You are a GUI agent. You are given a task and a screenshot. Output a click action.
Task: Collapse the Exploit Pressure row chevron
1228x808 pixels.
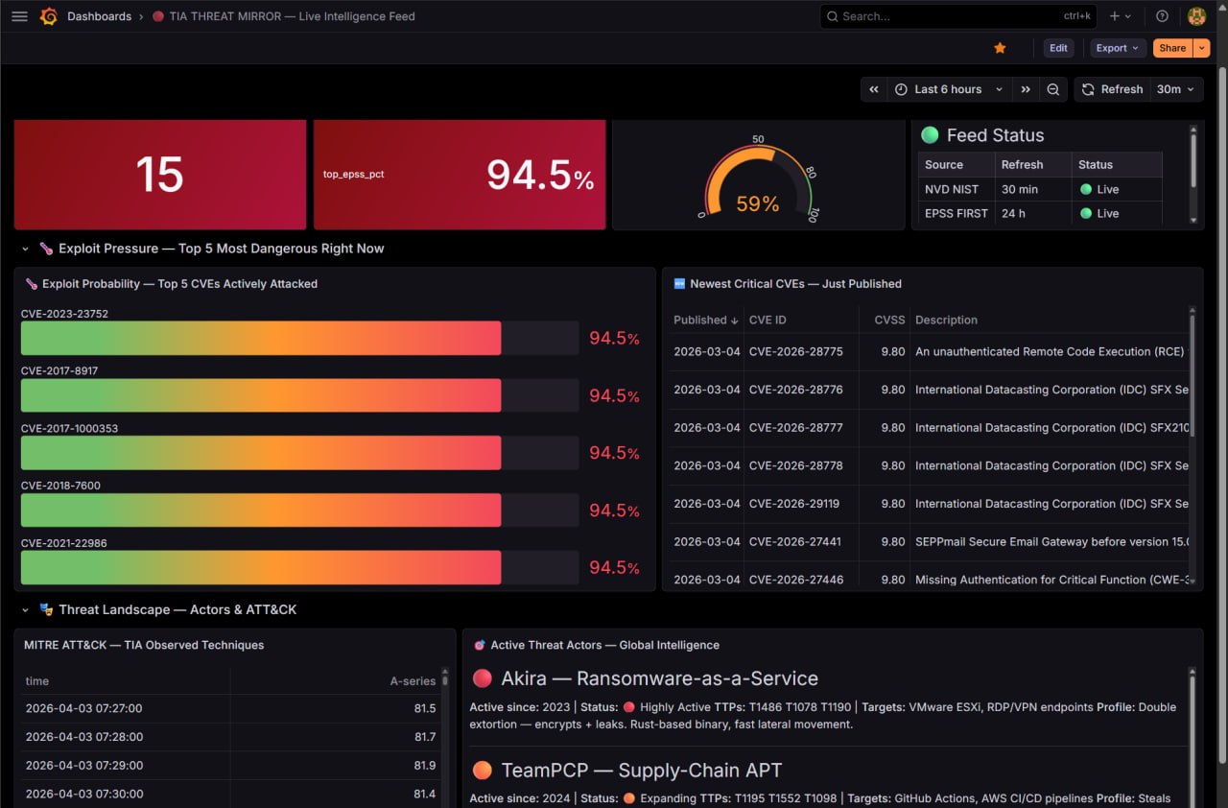coord(23,248)
